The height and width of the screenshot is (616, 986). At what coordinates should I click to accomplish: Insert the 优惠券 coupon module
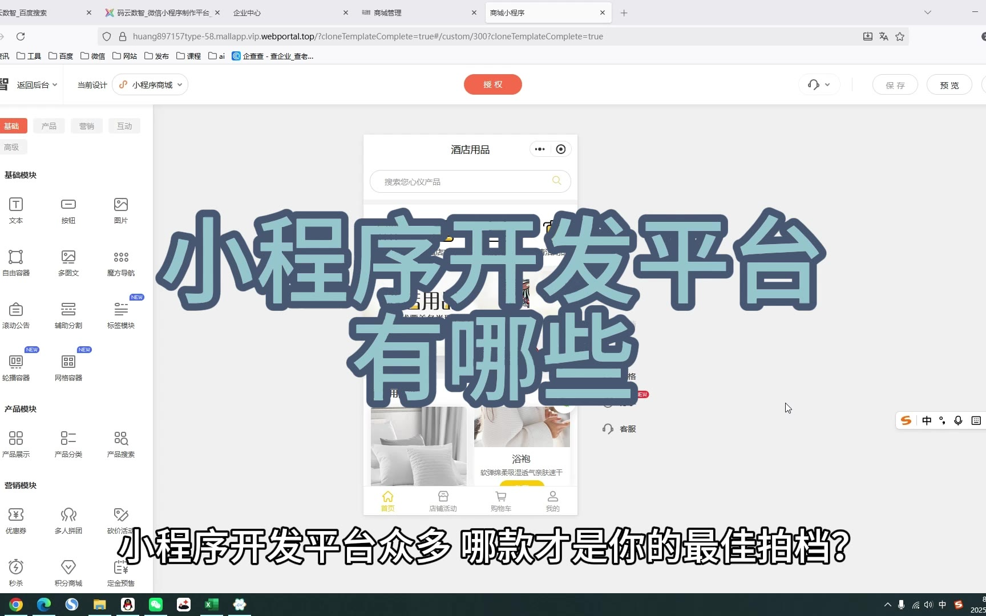point(16,521)
